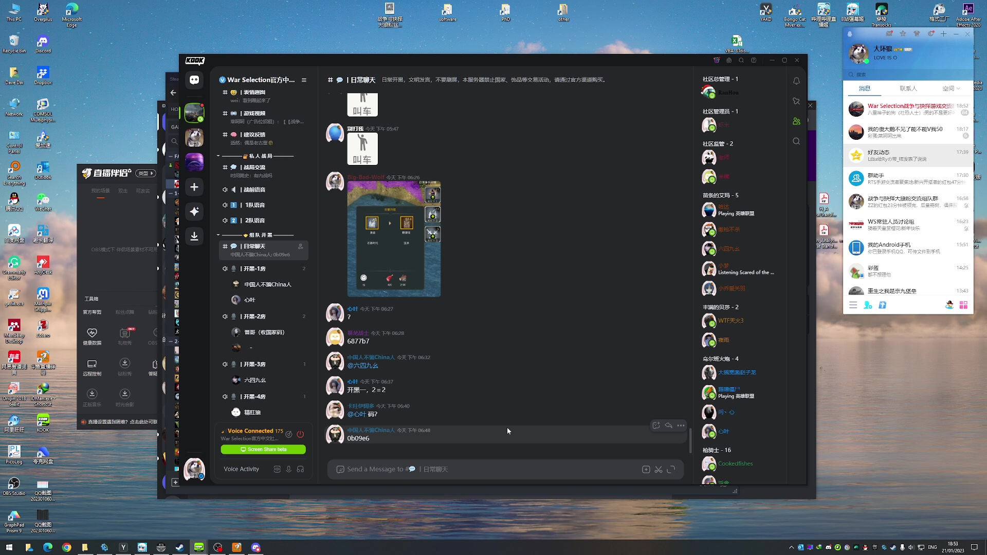Open the discover servers sparkle icon
The height and width of the screenshot is (555, 987).
(x=194, y=212)
